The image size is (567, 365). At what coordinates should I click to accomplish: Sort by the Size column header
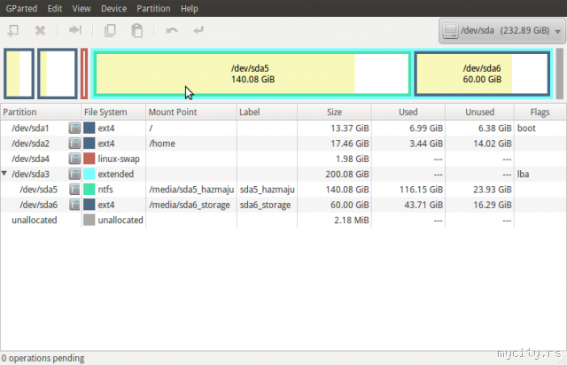(x=334, y=113)
